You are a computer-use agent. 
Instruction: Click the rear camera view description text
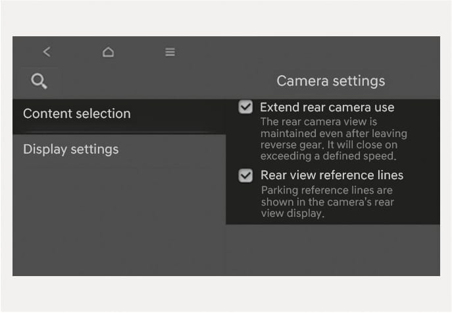(334, 139)
